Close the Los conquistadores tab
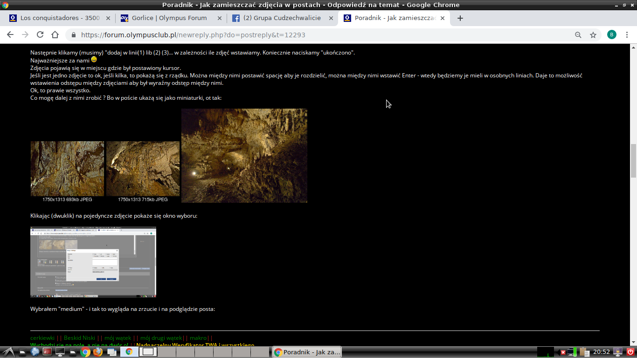 108,18
